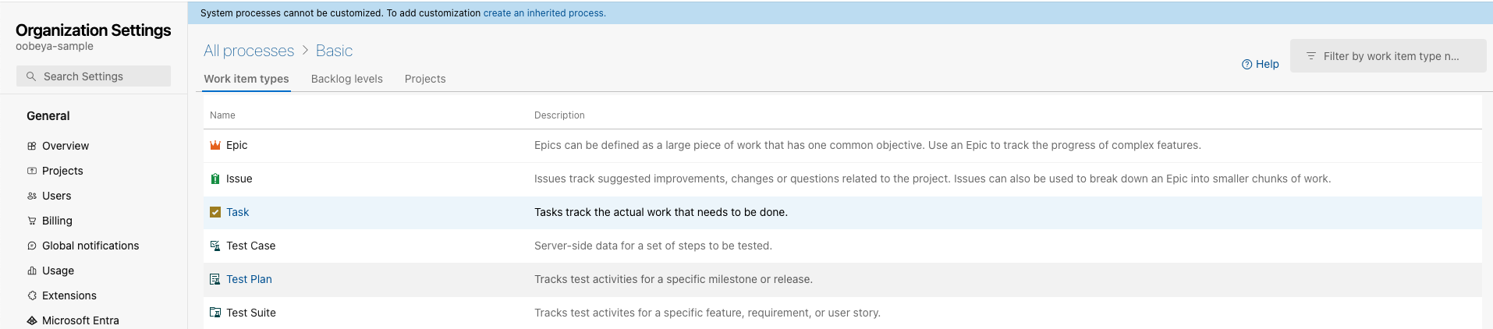Open the Task work item type

(237, 212)
